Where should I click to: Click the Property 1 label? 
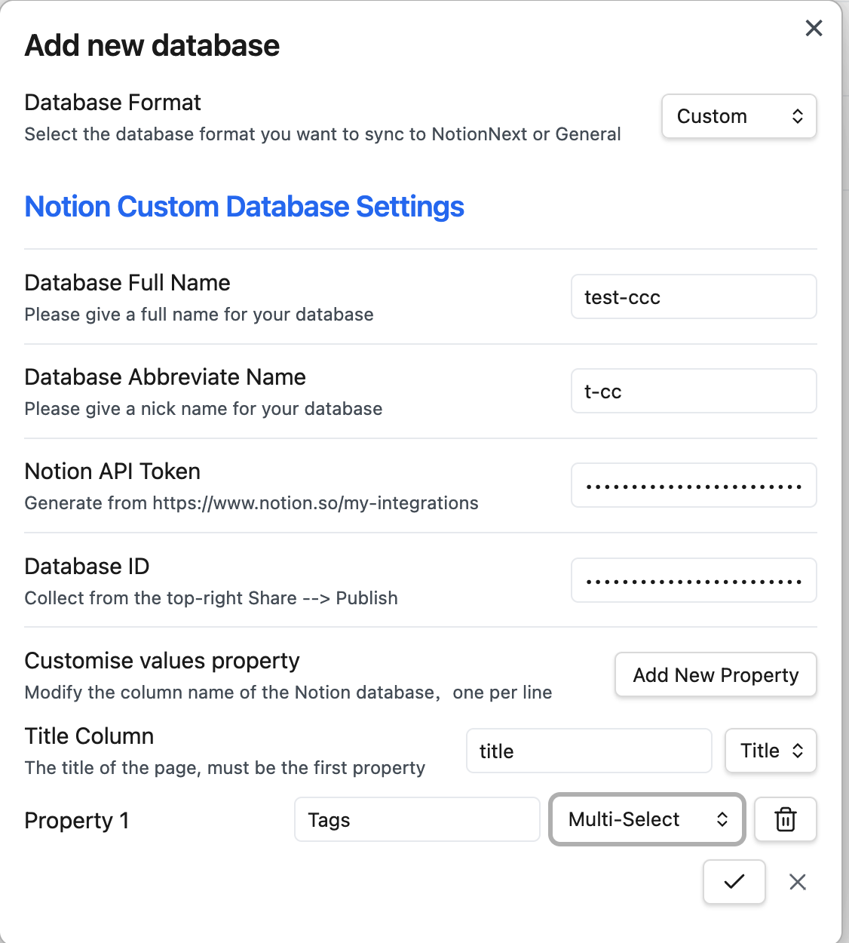point(76,820)
